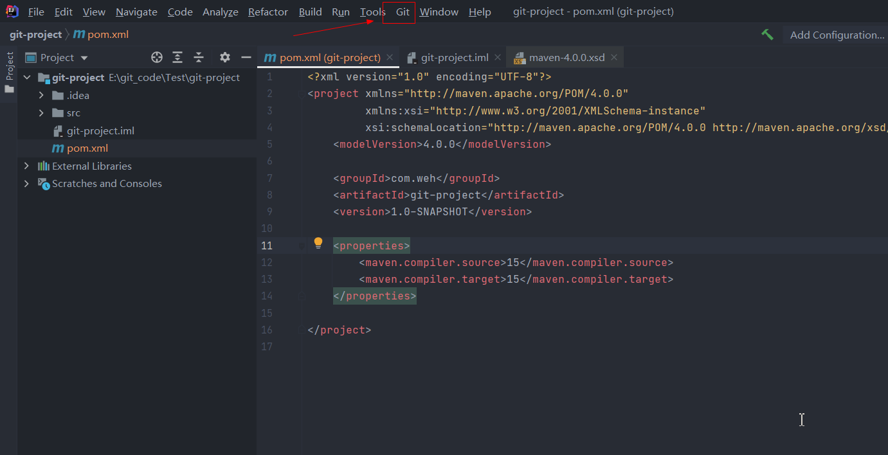Open the Edit menu
This screenshot has width=888, height=455.
(64, 12)
